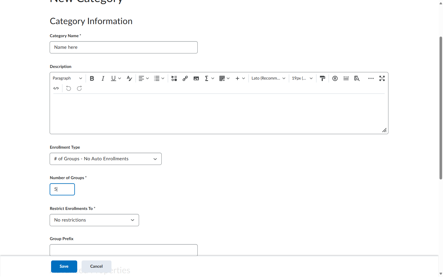Click the Cancel button
Screen dimensions: 443x277
(96, 267)
